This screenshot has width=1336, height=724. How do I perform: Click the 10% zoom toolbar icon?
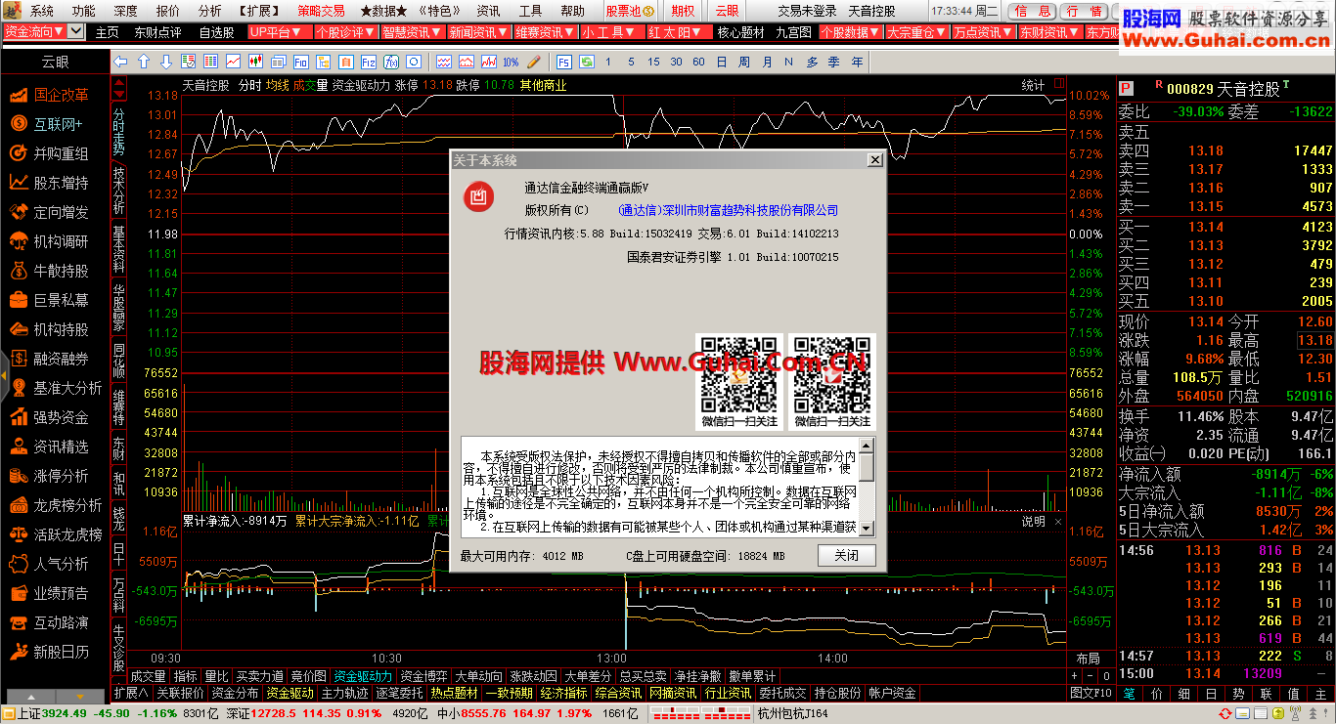511,62
